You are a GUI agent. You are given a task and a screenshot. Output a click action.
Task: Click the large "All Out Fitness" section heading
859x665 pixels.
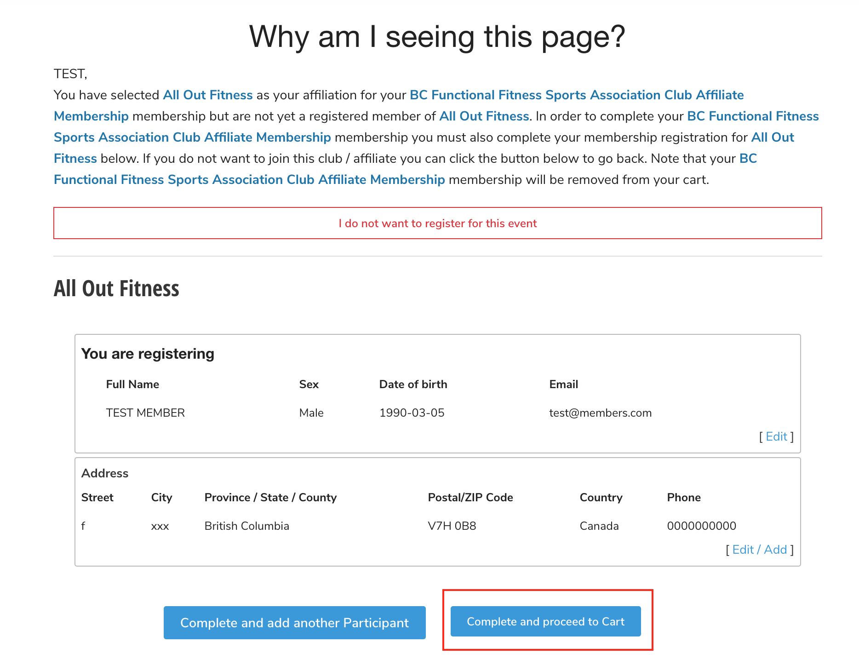(116, 289)
